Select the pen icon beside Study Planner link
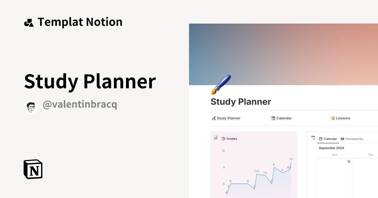The width and height of the screenshot is (378, 198). click(x=214, y=118)
